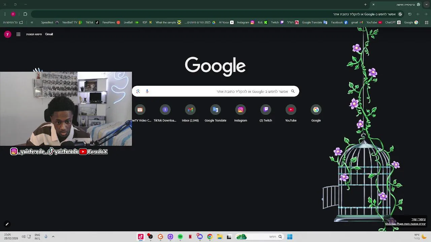Open the Kick bookmark
431x242 pixels.
point(262,23)
